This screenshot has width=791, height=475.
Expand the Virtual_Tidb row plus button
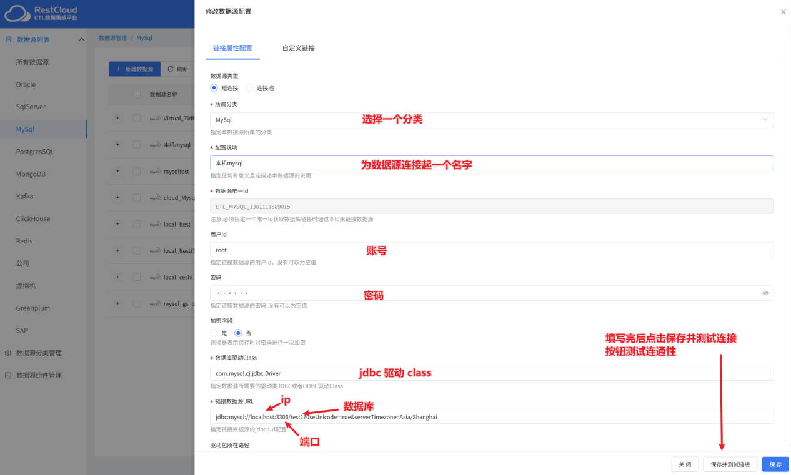[x=117, y=118]
